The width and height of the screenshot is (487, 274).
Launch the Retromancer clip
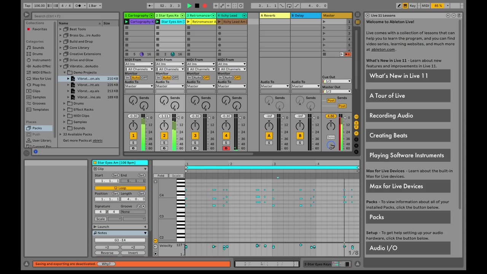point(188,22)
